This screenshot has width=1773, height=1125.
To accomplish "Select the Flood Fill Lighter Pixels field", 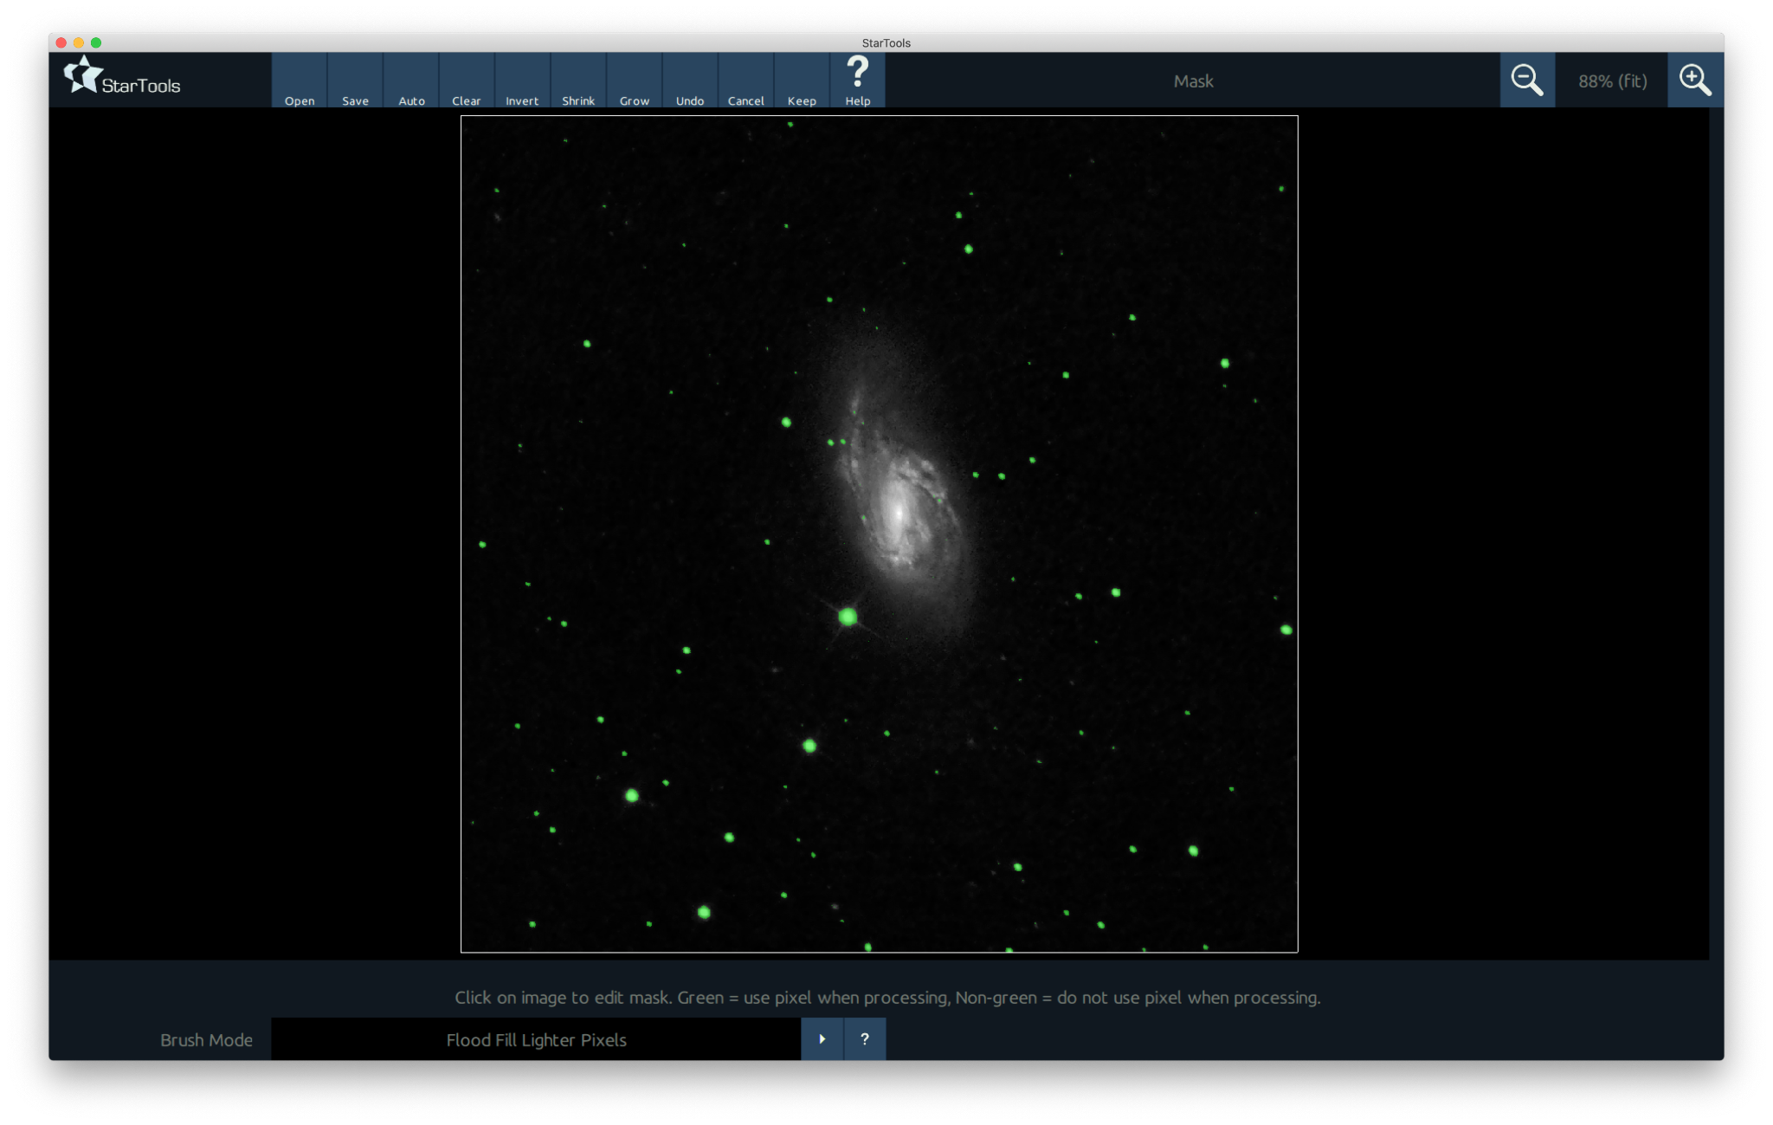I will coord(536,1039).
